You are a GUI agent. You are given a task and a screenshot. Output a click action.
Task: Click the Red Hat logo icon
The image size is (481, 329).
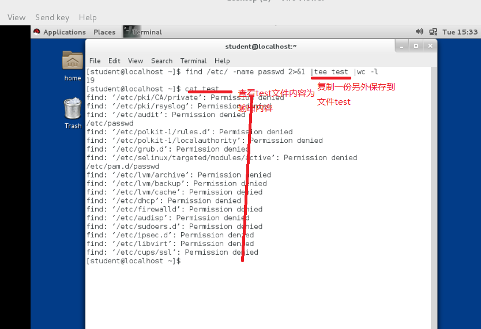37,32
